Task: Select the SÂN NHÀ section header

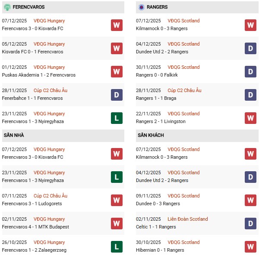Action: [13, 135]
